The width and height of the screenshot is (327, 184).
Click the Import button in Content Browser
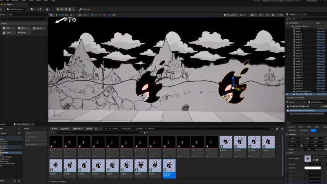coord(66,128)
